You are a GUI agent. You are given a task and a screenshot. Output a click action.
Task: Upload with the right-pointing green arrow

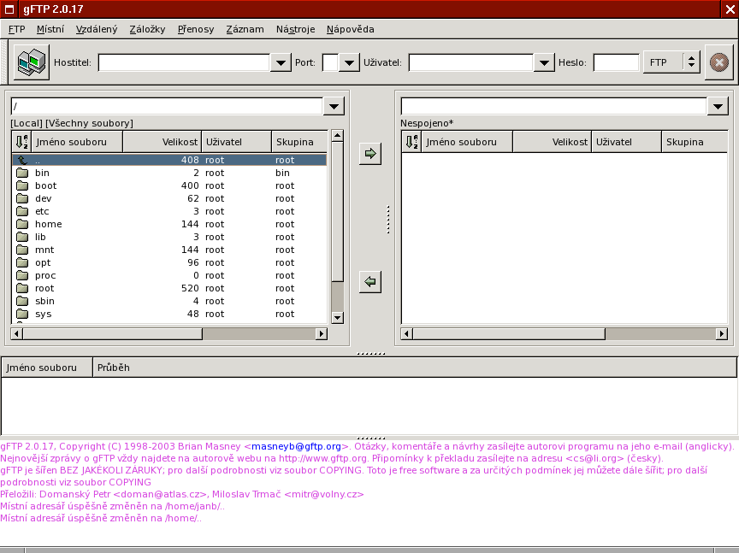(x=370, y=154)
